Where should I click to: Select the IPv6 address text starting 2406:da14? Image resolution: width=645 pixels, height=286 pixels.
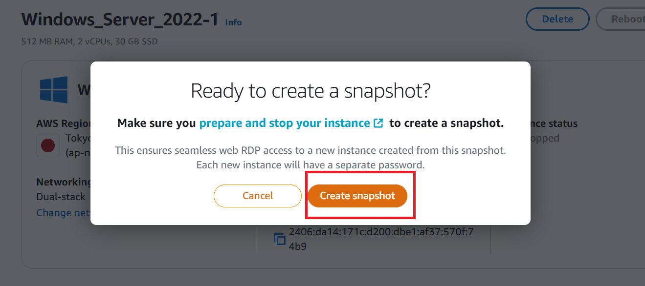[x=381, y=239]
